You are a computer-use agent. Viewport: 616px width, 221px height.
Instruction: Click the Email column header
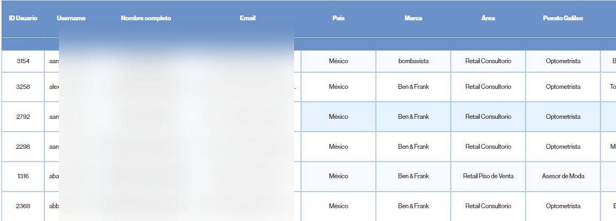click(x=248, y=19)
